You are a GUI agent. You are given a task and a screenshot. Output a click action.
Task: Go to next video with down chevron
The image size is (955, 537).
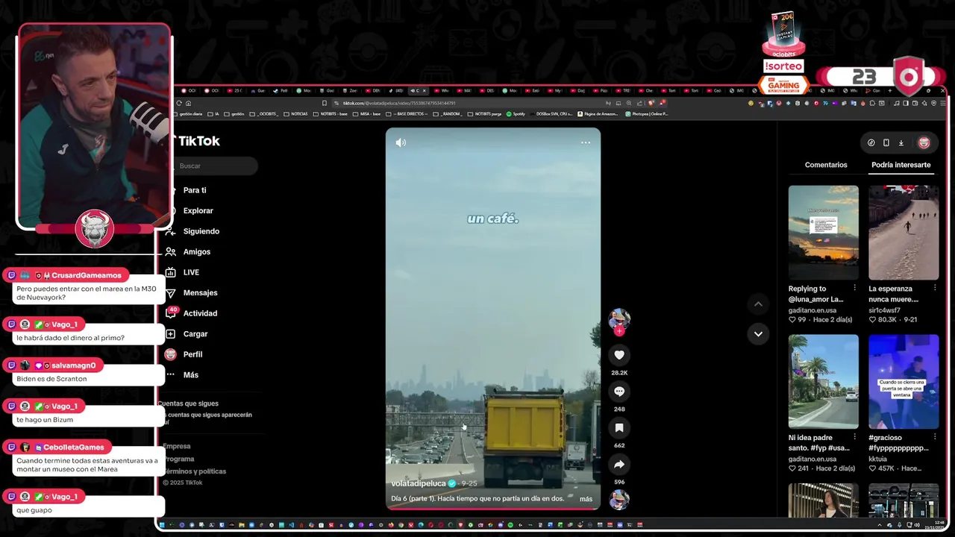tap(758, 333)
